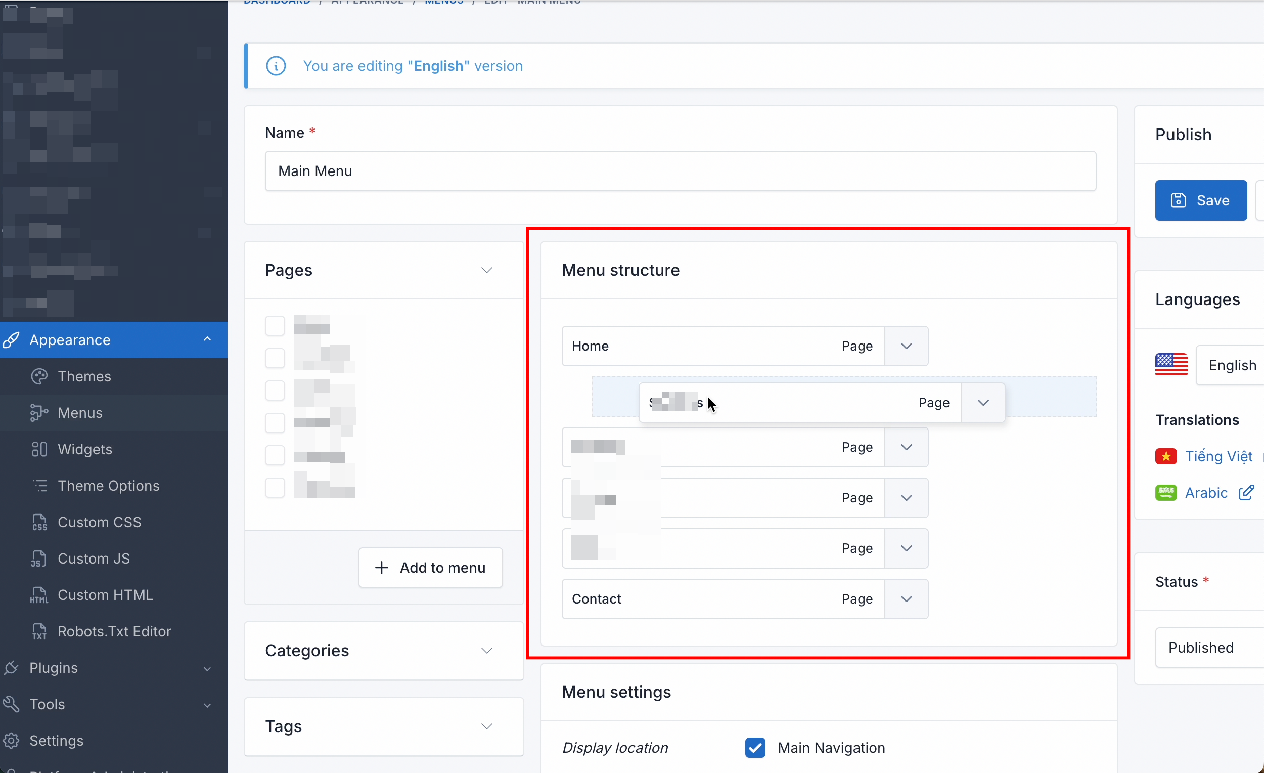This screenshot has height=773, width=1264.
Task: Click the Tools wrench icon
Action: tap(11, 704)
